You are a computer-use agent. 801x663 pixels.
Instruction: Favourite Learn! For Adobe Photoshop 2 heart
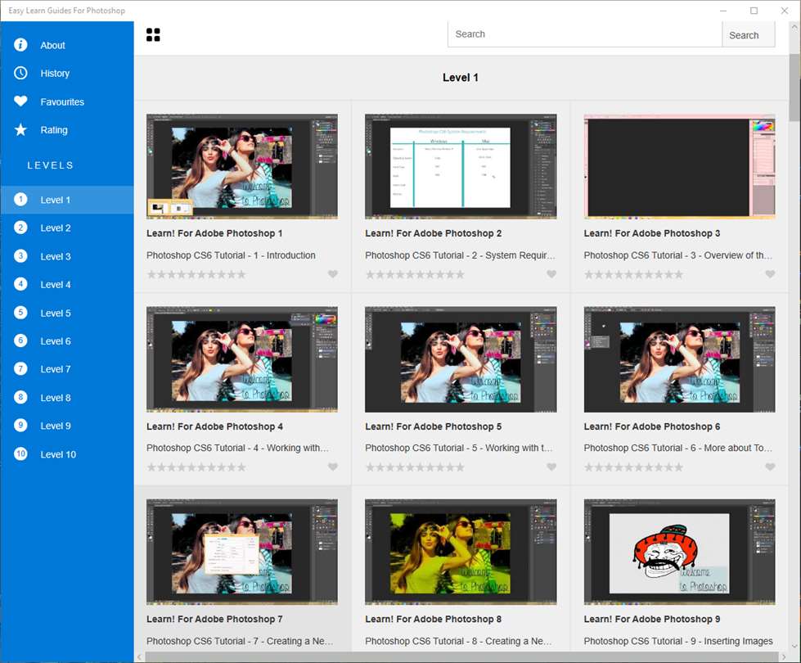coord(551,274)
